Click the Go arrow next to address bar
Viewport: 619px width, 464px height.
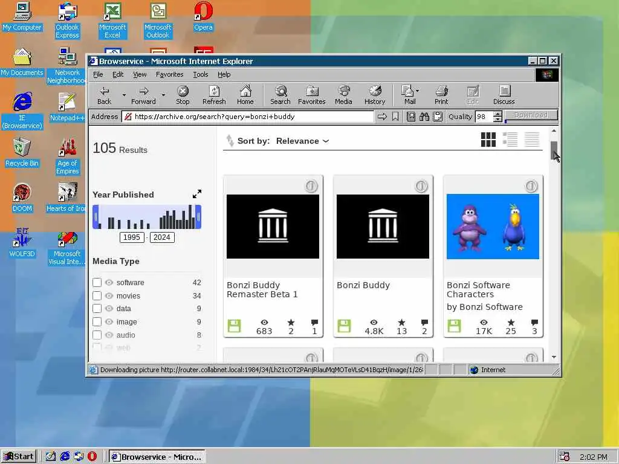pyautogui.click(x=382, y=117)
